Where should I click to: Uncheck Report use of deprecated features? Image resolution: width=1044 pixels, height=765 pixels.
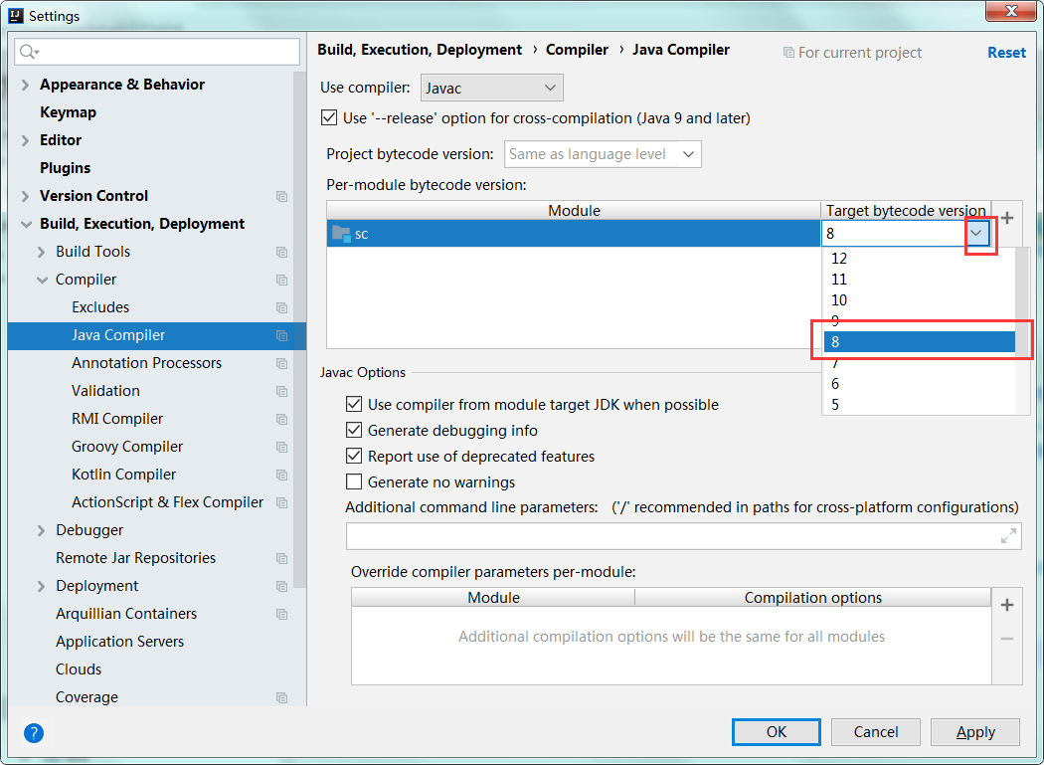[x=354, y=457]
